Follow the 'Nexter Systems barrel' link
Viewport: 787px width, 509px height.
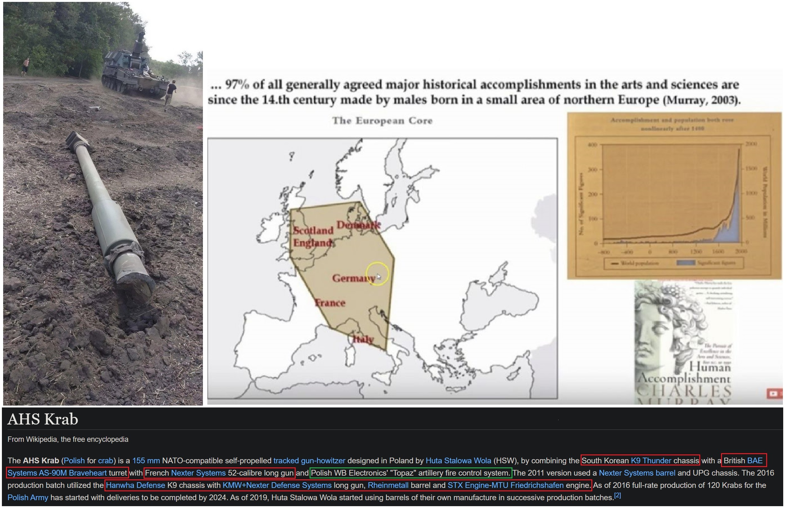[x=637, y=473]
